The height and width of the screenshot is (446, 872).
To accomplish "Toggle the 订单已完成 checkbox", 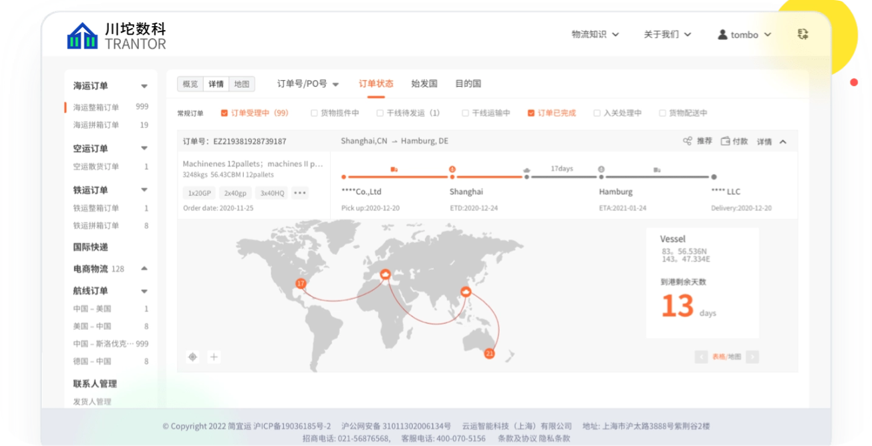I will [x=531, y=114].
